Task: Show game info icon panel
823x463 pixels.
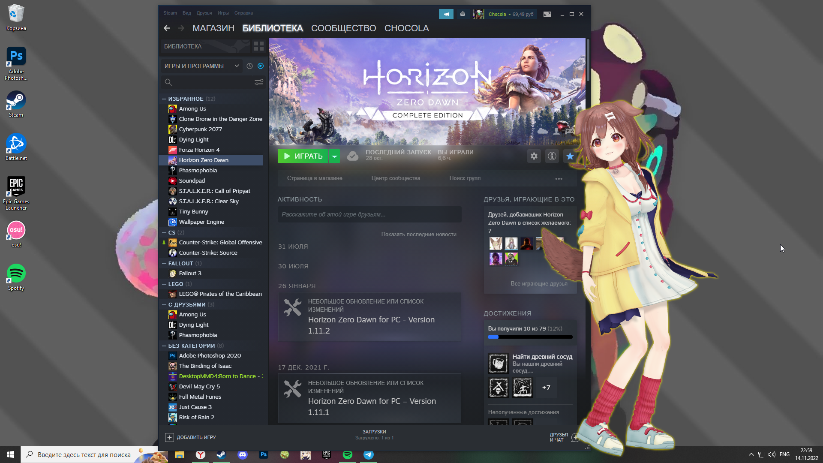Action: pyautogui.click(x=552, y=156)
